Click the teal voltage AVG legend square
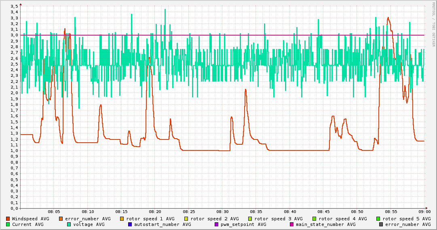 [69, 224]
